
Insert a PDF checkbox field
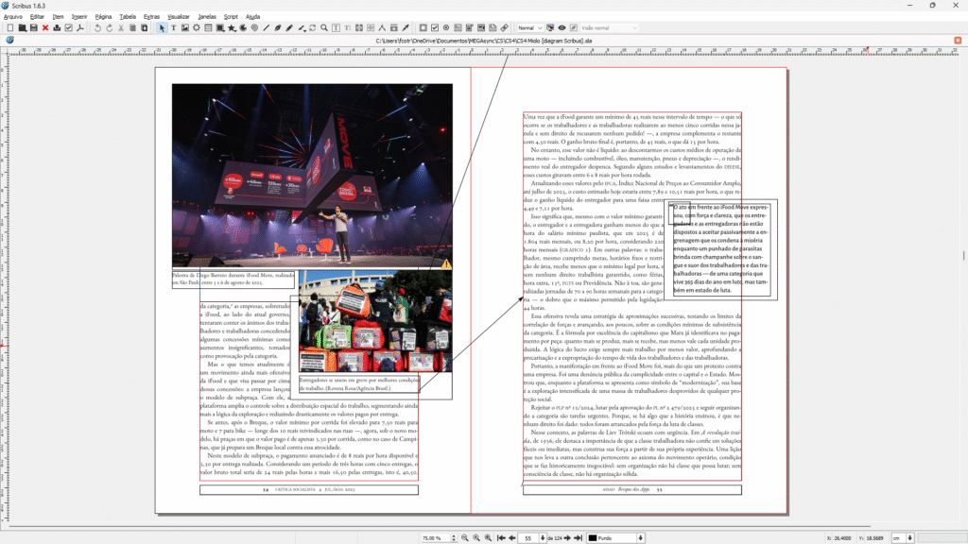tap(434, 28)
